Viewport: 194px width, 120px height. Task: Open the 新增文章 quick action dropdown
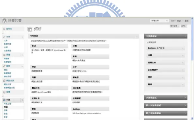point(167,21)
